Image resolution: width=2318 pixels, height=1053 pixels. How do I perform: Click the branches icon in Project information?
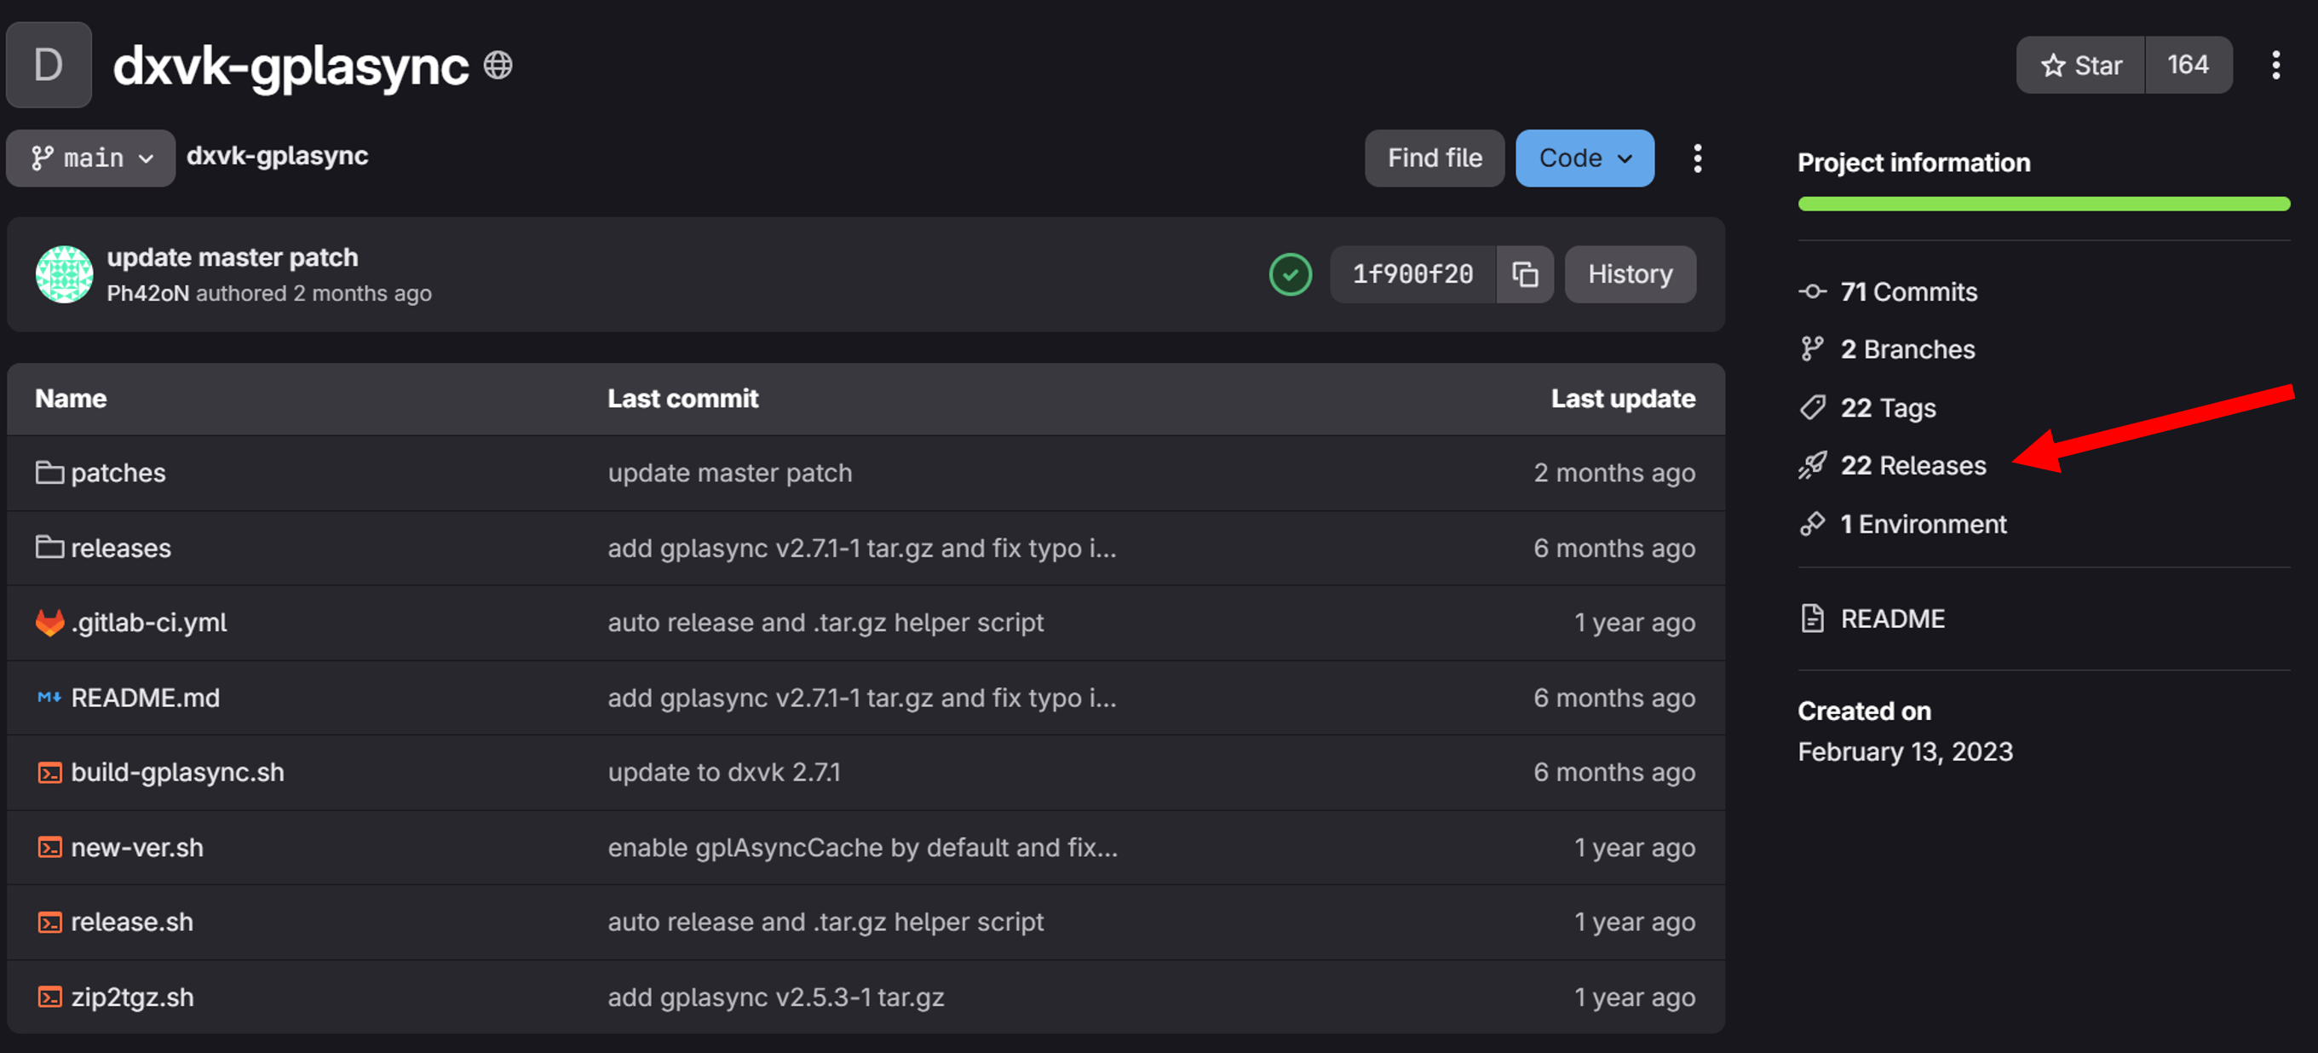pos(1812,349)
